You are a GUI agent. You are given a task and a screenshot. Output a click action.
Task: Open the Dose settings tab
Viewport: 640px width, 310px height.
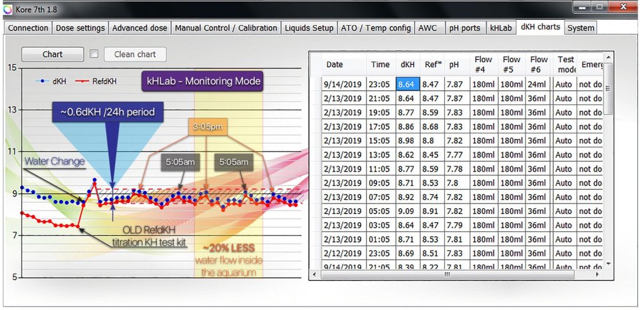pos(80,28)
